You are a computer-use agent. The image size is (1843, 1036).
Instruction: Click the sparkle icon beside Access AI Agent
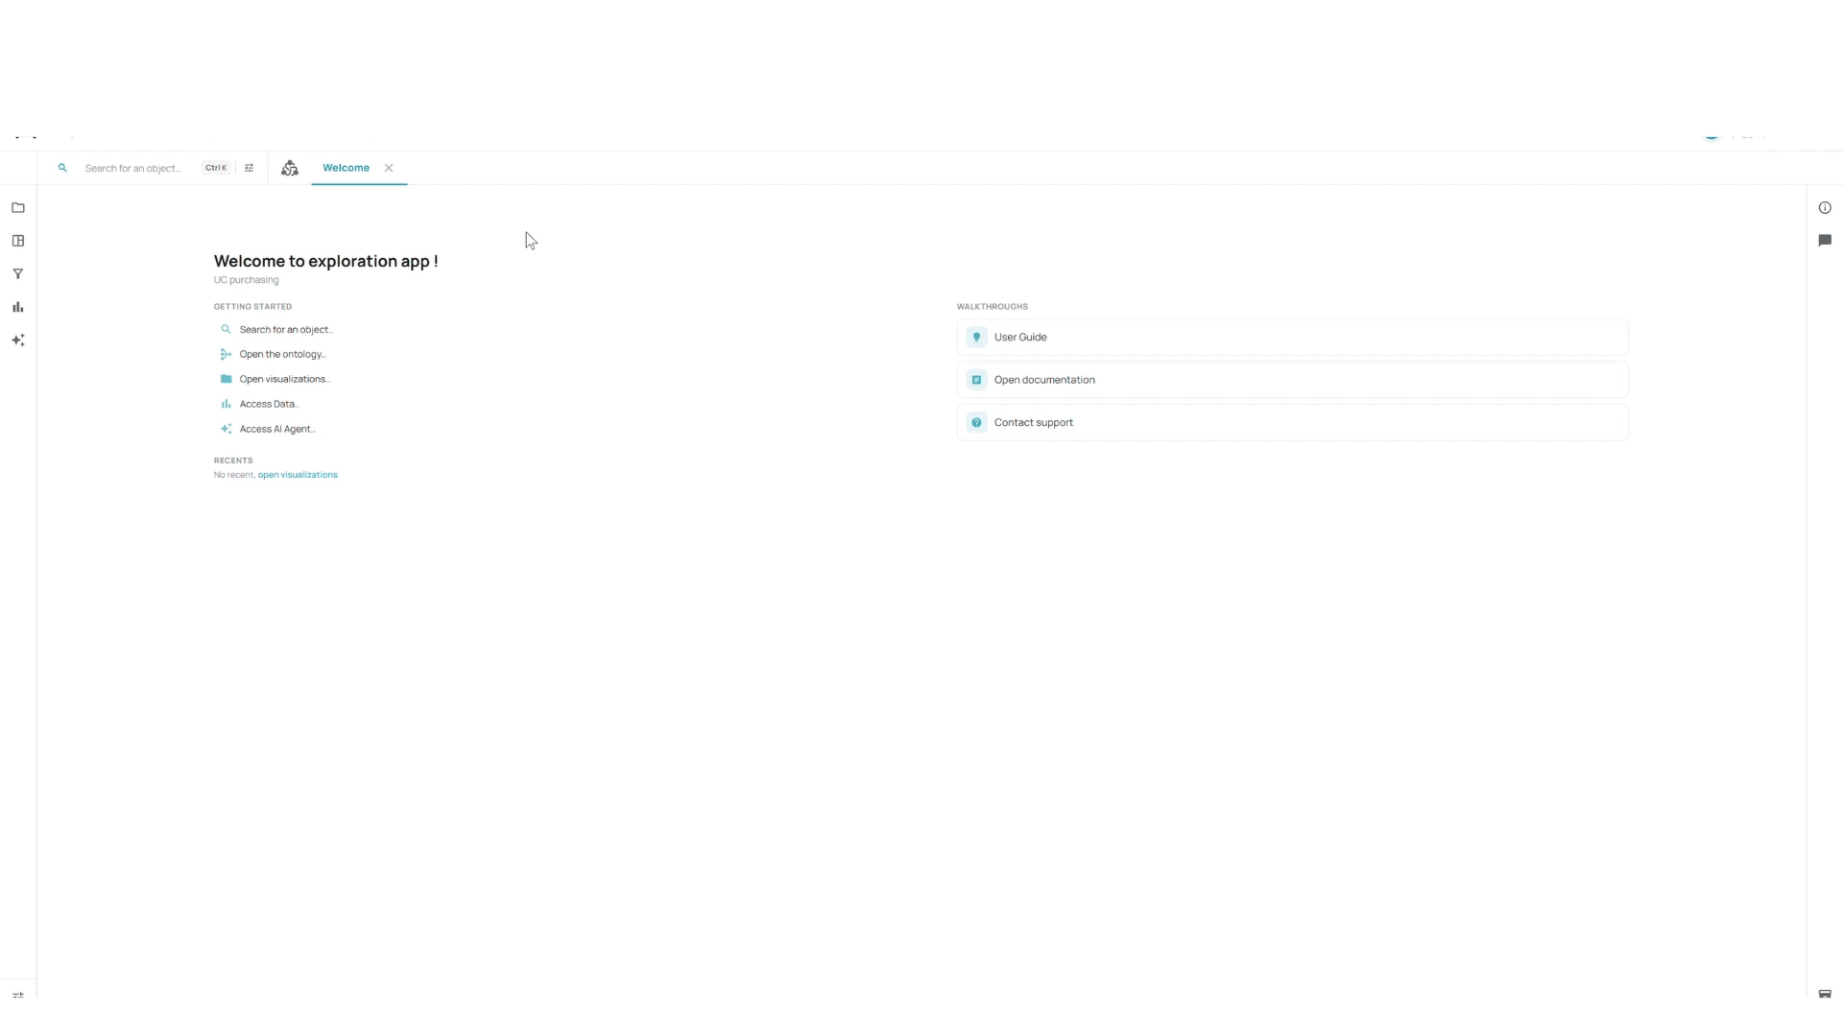pyautogui.click(x=227, y=429)
